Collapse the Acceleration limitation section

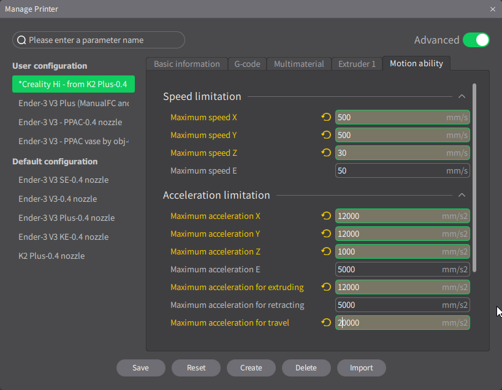click(x=462, y=195)
